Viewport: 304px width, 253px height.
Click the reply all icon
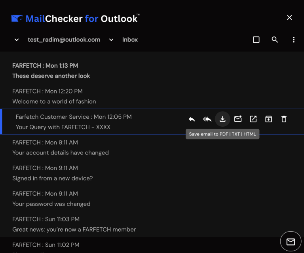tap(207, 119)
